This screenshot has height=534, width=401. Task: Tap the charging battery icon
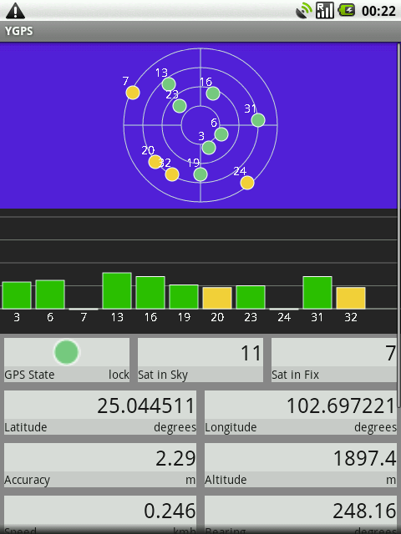coord(348,11)
